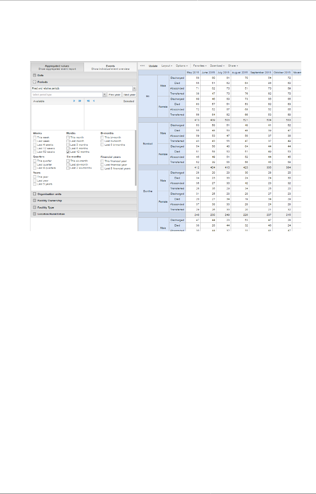Image resolution: width=316 pixels, height=494 pixels.
Task: Click the Bo row header cell
Action: pyautogui.click(x=148, y=96)
